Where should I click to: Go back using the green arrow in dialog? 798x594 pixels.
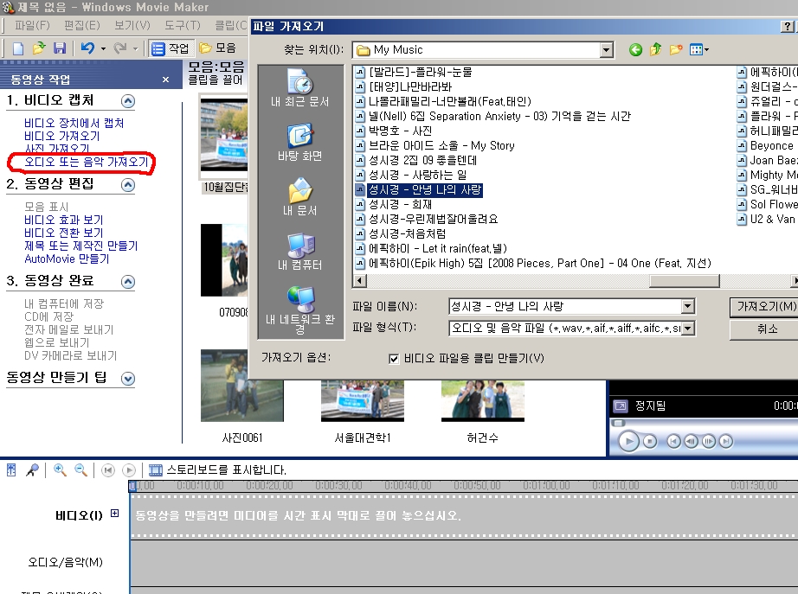click(635, 50)
